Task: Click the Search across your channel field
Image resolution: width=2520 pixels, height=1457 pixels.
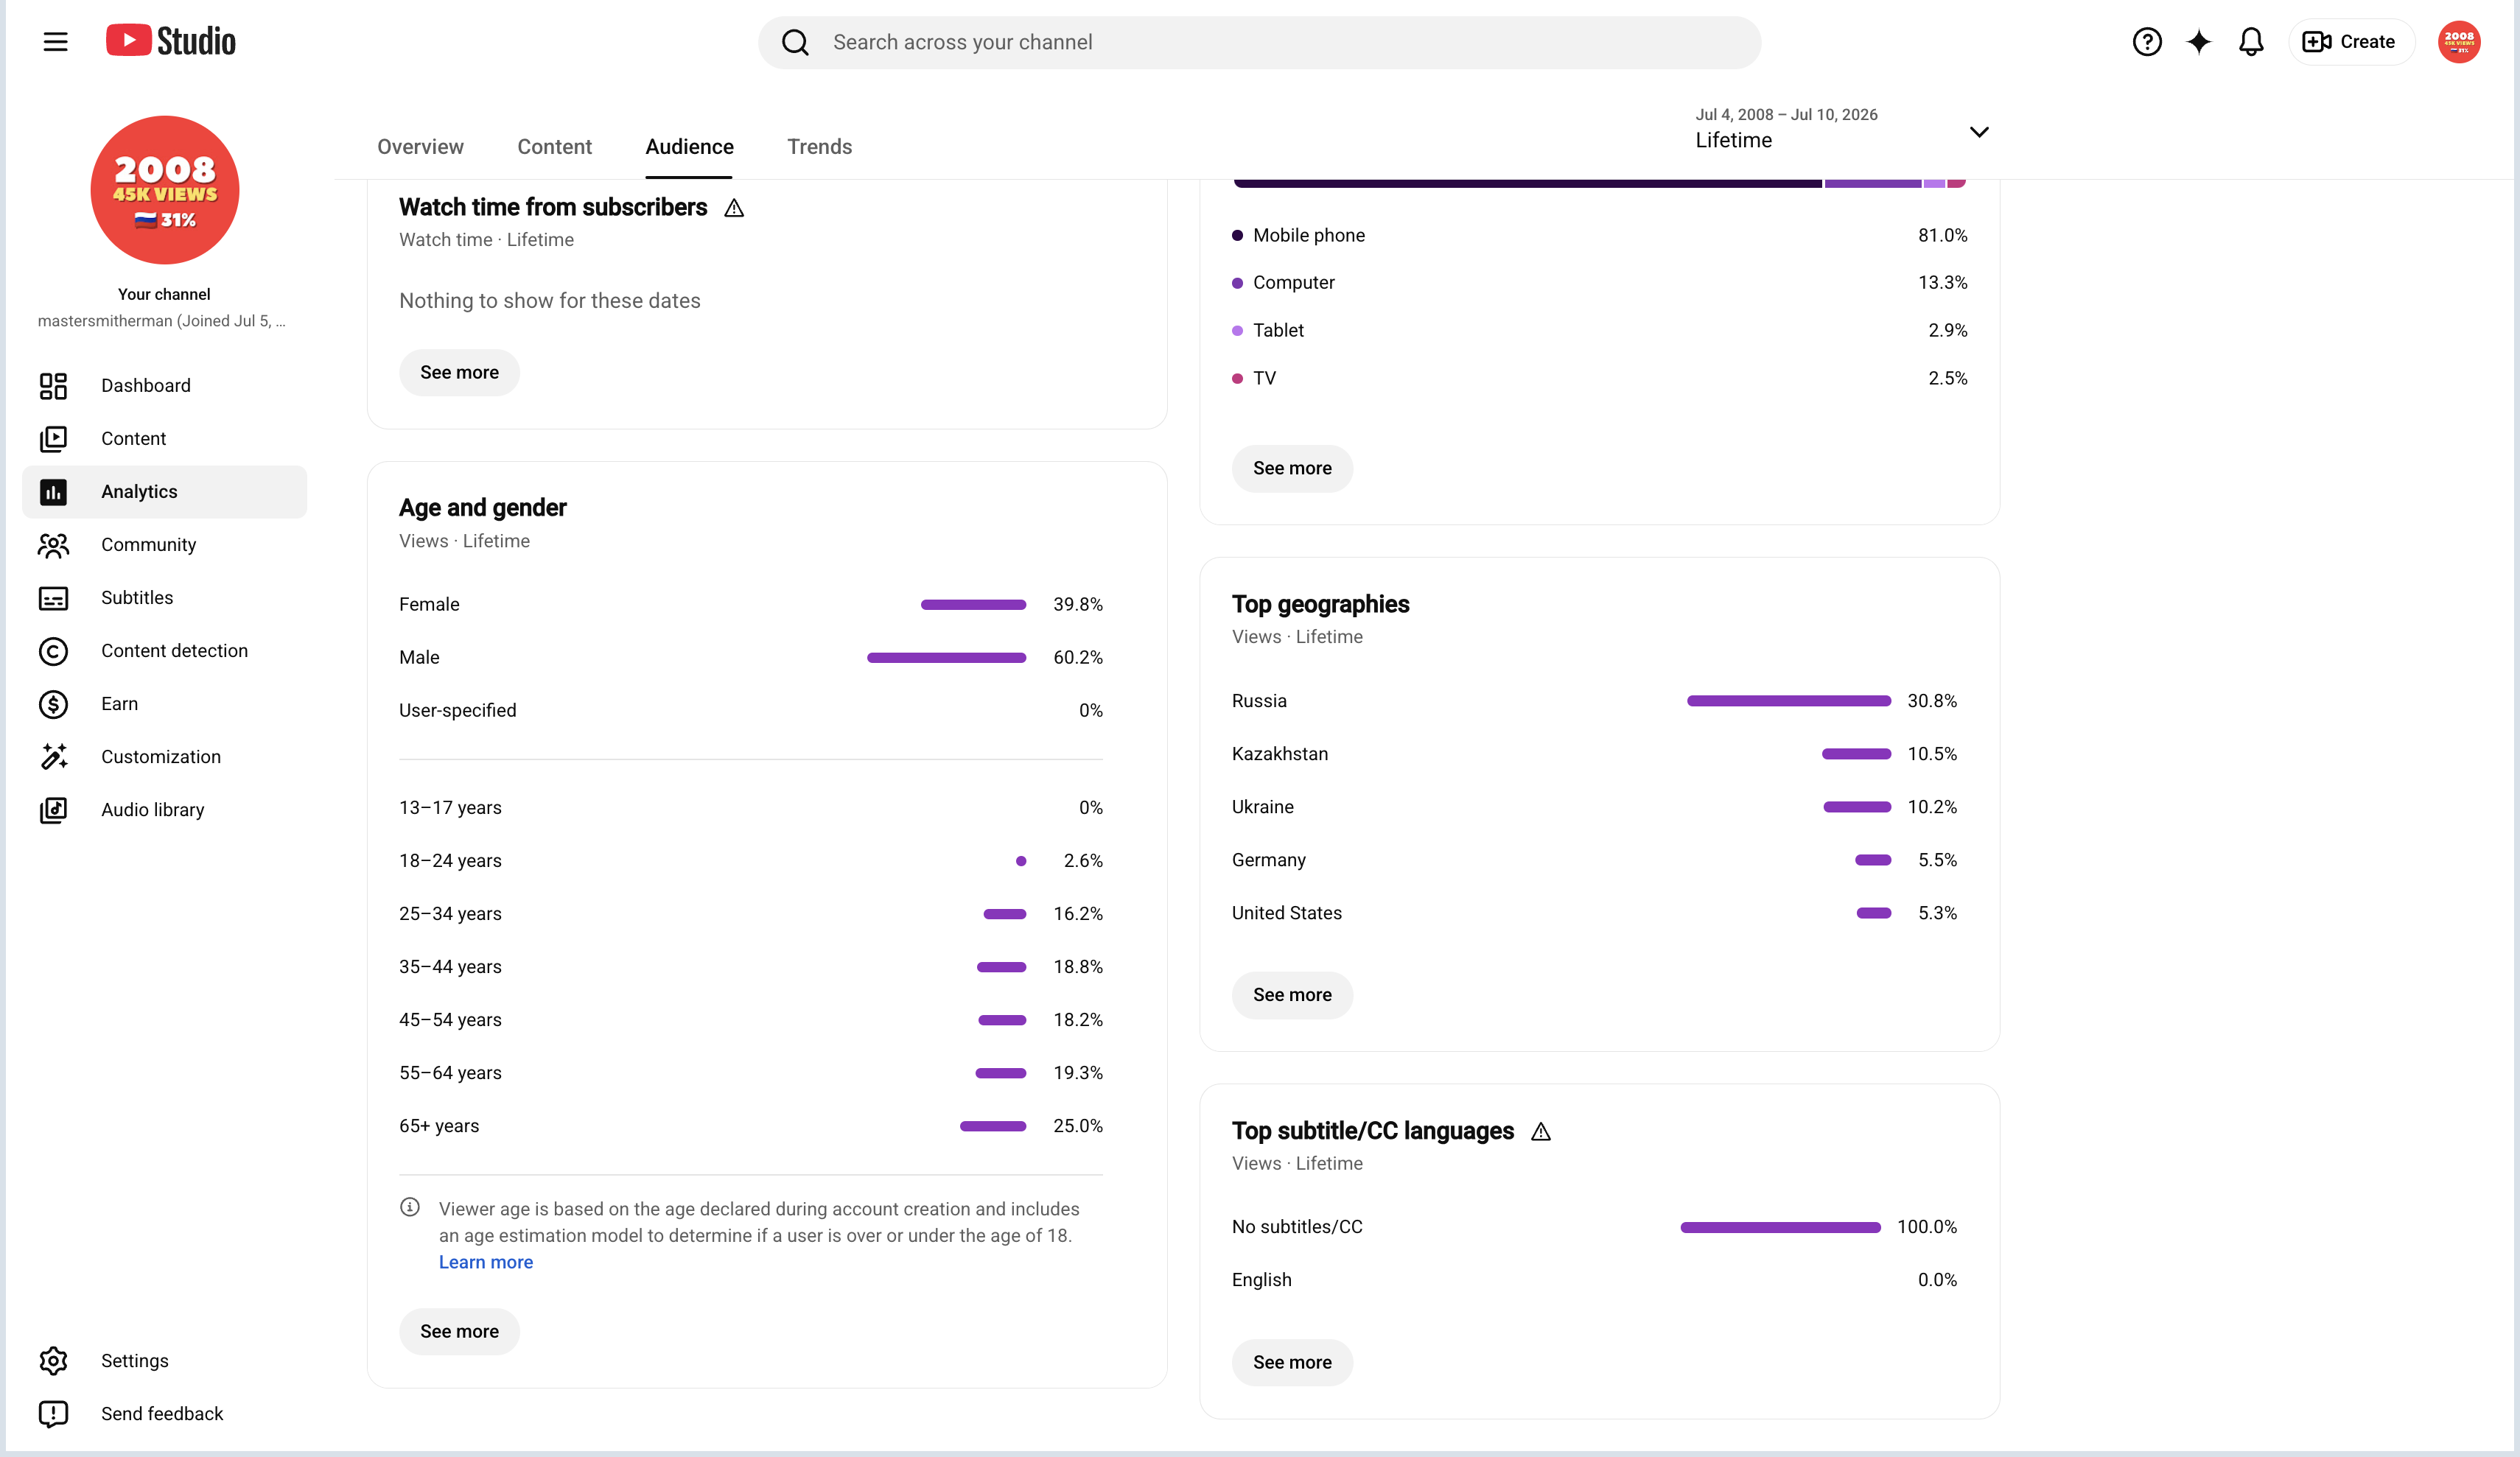Action: click(x=1259, y=42)
